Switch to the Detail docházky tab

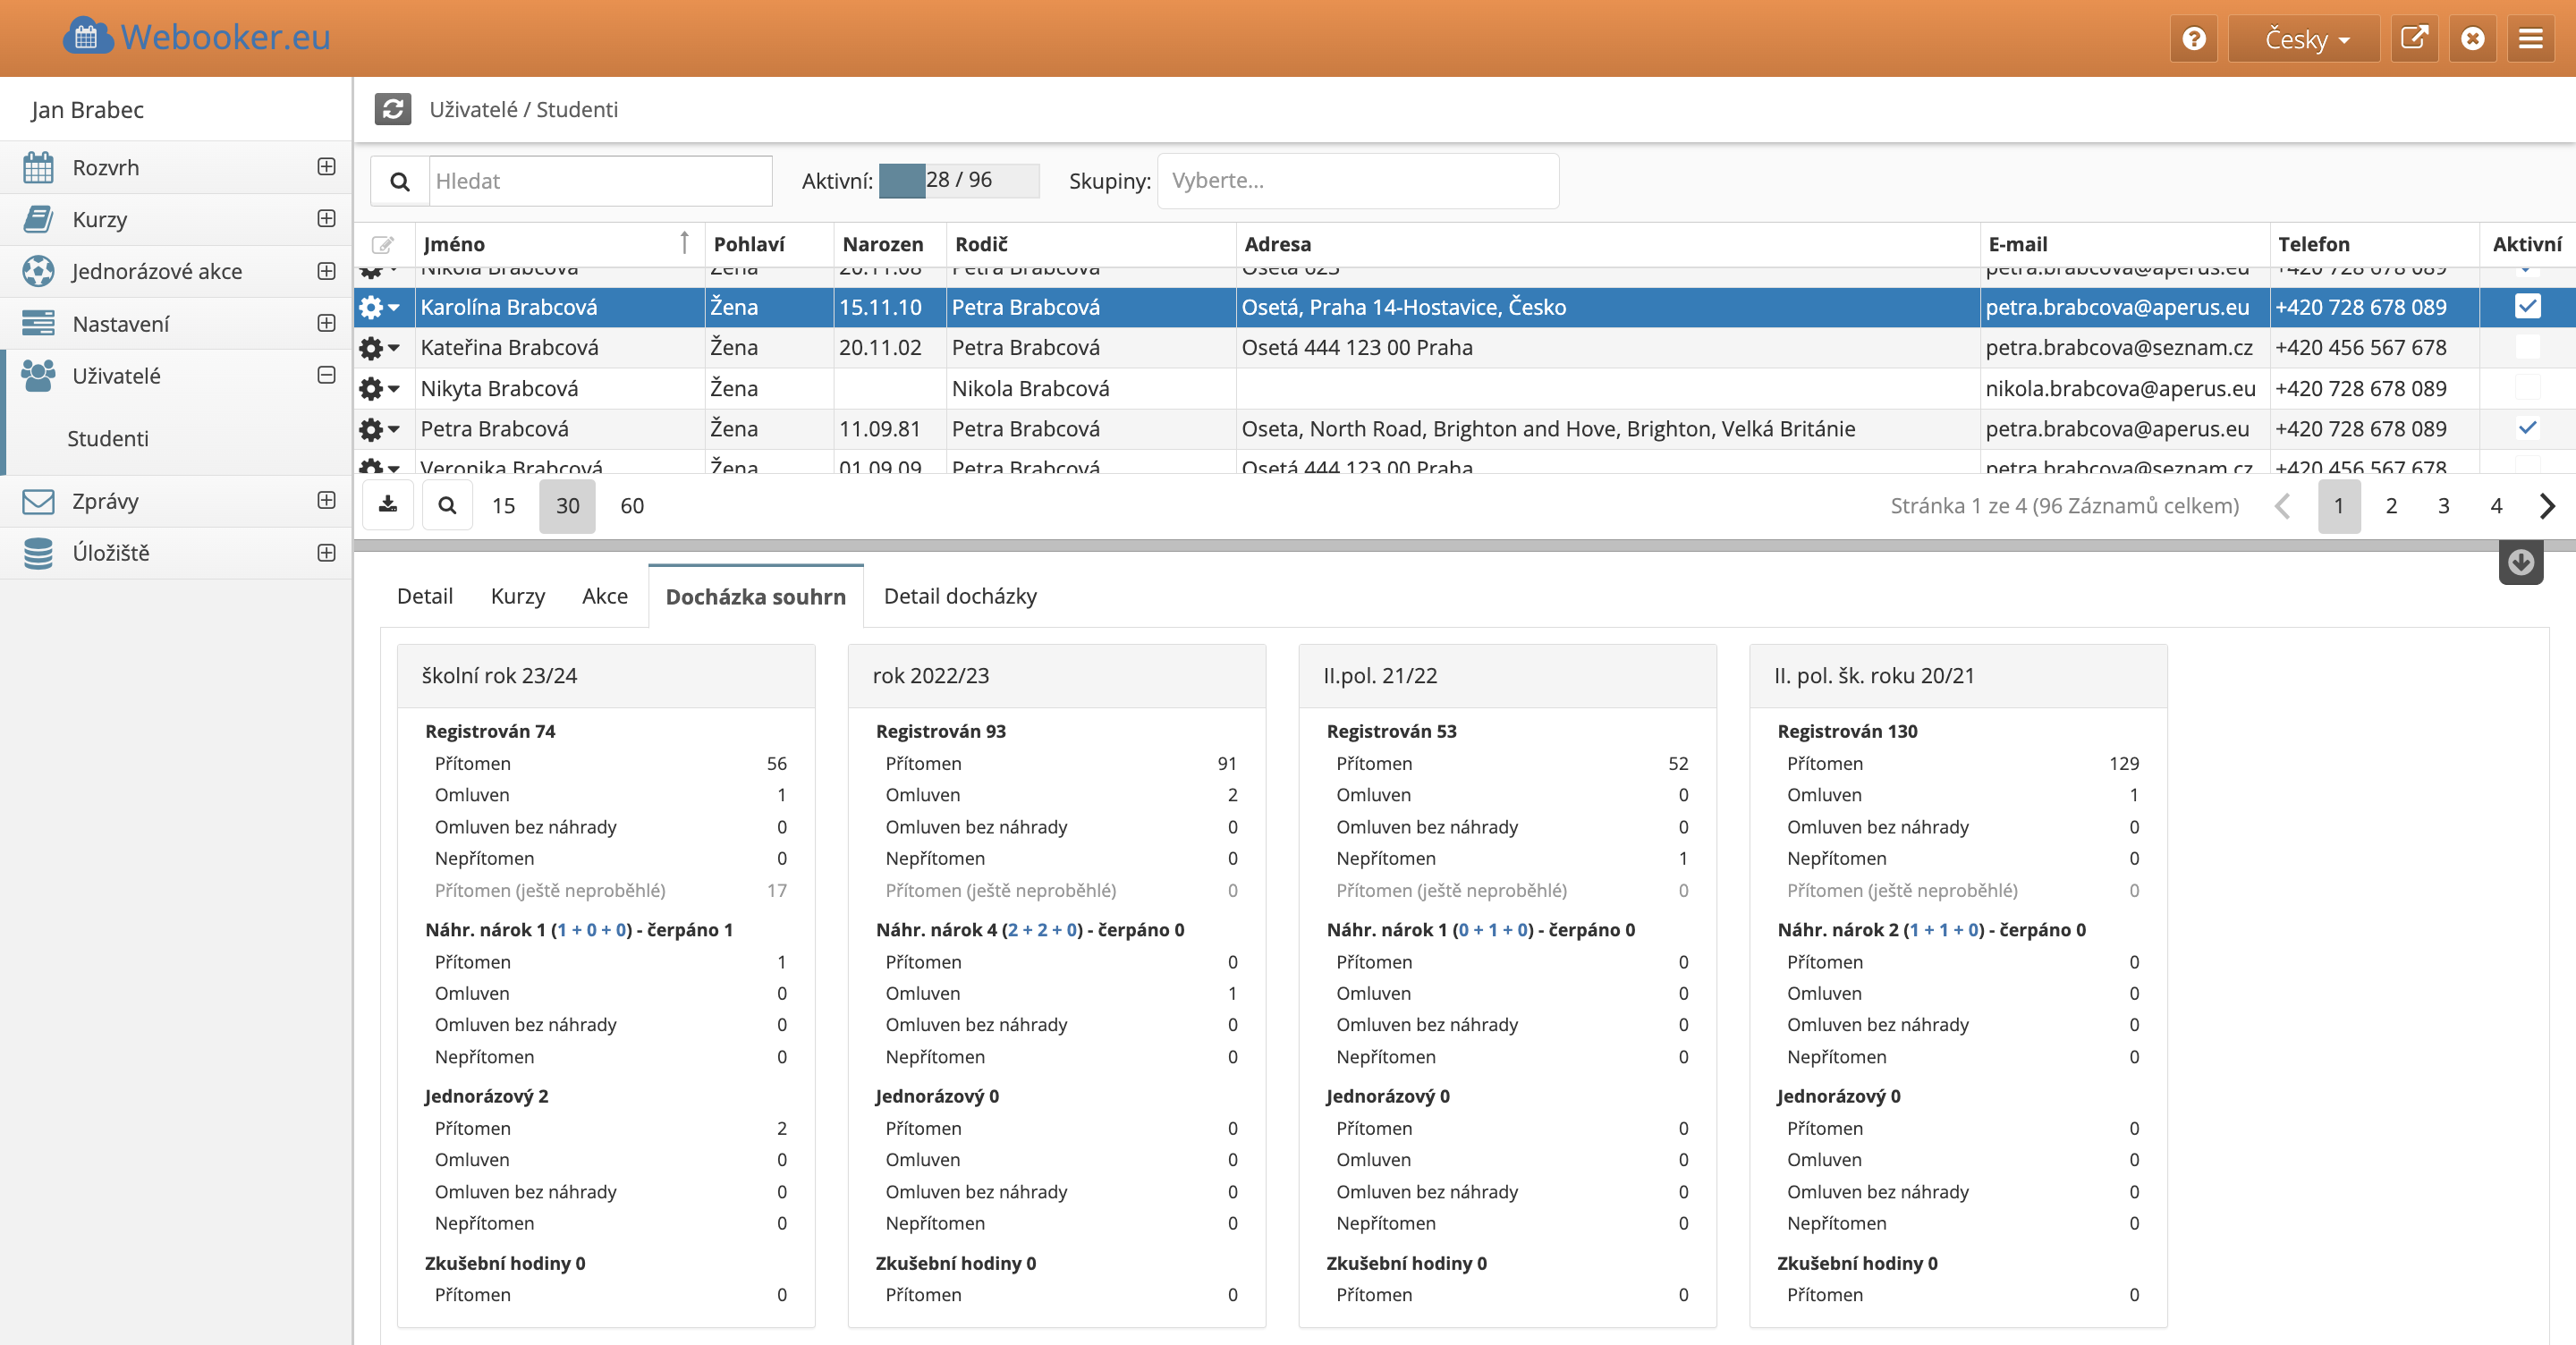pos(959,596)
